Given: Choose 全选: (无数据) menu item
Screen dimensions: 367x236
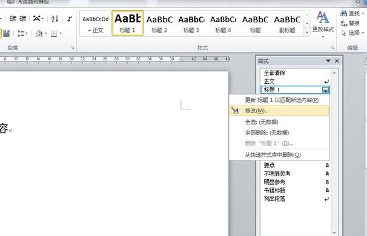Looking at the screenshot, I should [279, 122].
